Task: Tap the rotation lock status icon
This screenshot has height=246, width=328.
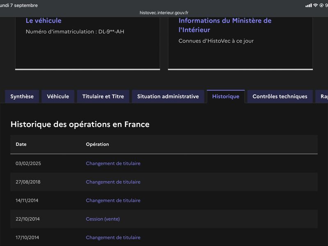Action: click(321, 5)
